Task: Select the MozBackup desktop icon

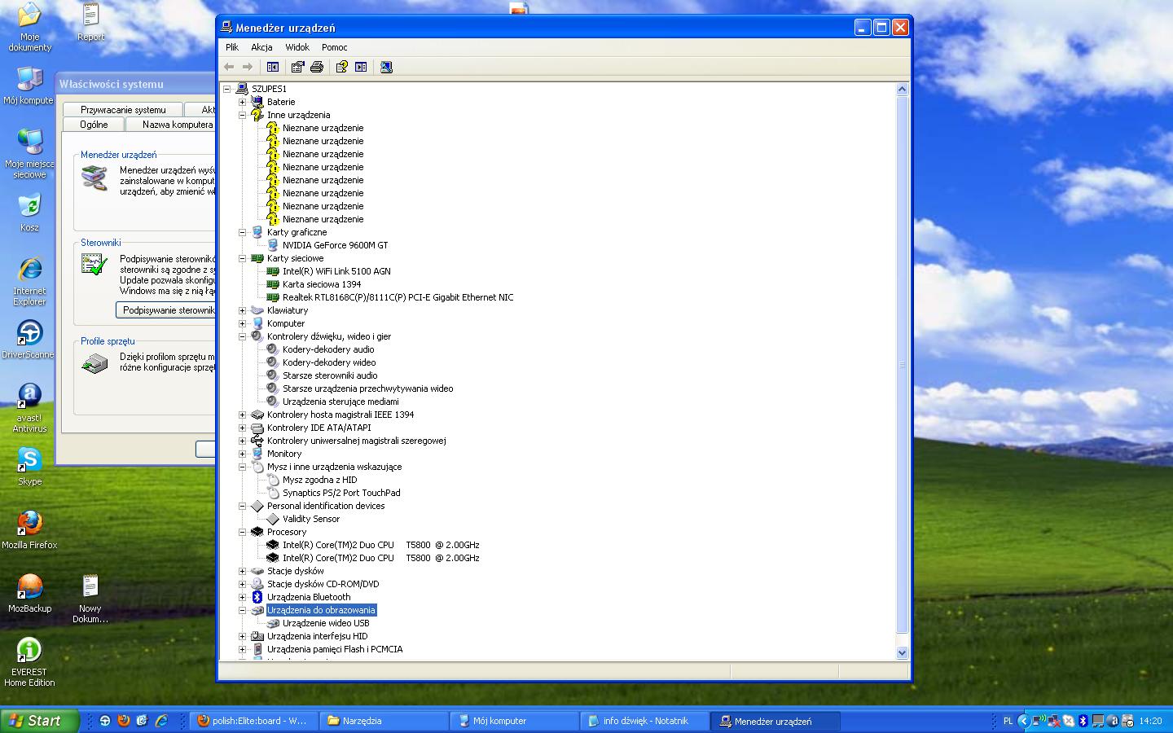Action: click(x=29, y=594)
